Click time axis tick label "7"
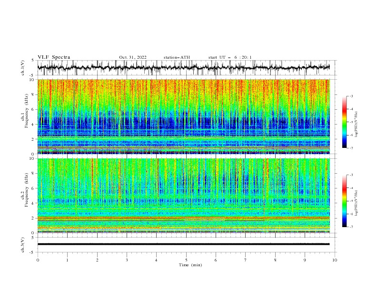Image resolution: width=377 pixels, height=292 pixels. 245,260
